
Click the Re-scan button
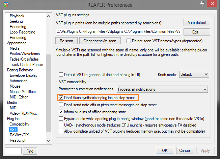point(66,41)
